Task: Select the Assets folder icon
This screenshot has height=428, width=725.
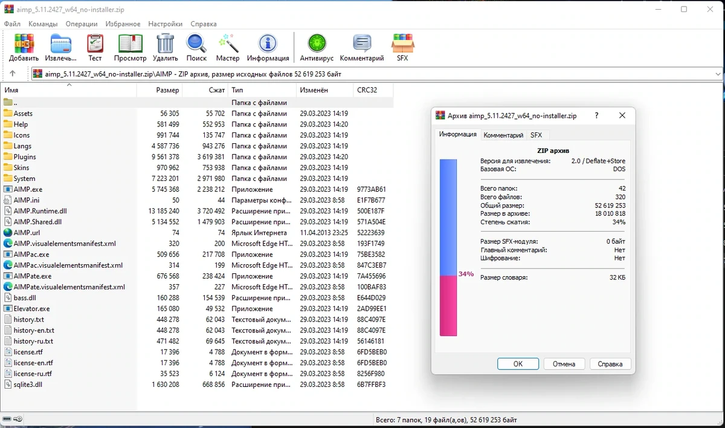Action: [x=8, y=113]
